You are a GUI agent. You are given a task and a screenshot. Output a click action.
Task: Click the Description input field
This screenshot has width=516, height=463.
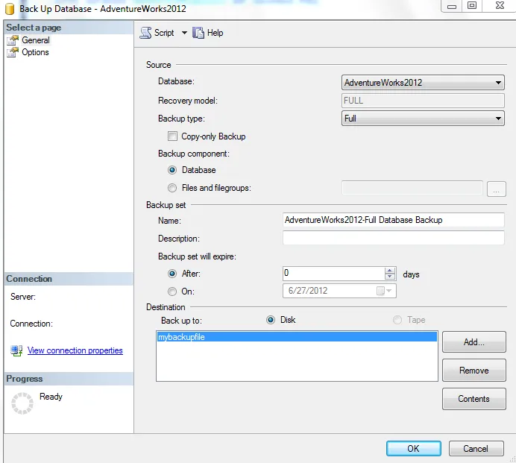393,238
